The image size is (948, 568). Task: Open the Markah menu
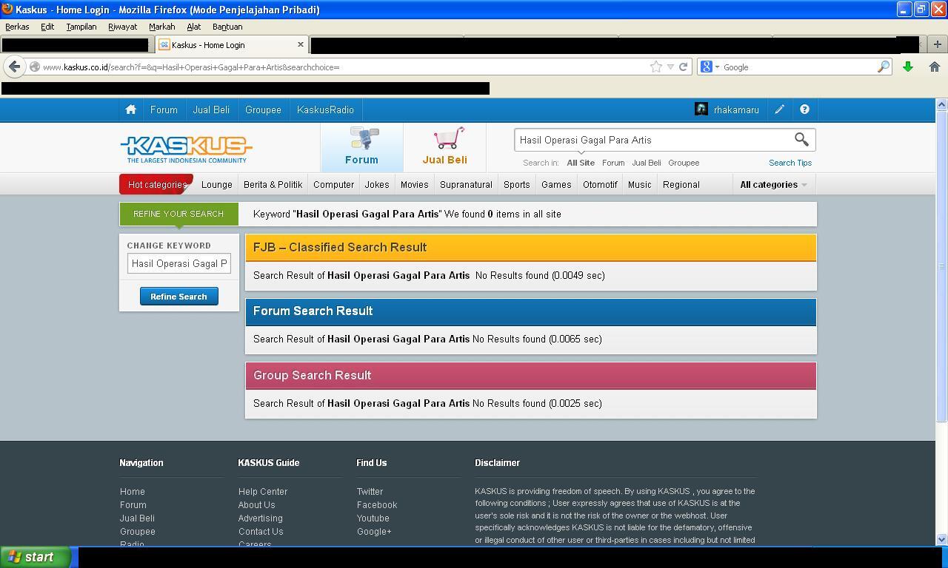pyautogui.click(x=161, y=27)
